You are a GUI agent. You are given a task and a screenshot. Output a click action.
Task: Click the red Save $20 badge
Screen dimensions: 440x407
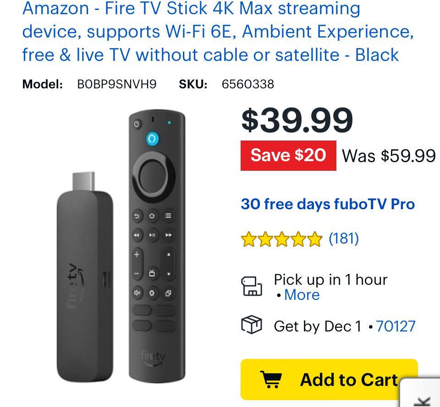pyautogui.click(x=288, y=156)
